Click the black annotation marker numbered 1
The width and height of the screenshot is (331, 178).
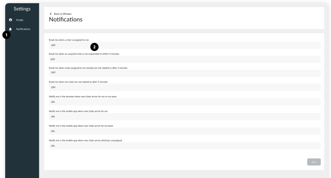(x=6, y=34)
